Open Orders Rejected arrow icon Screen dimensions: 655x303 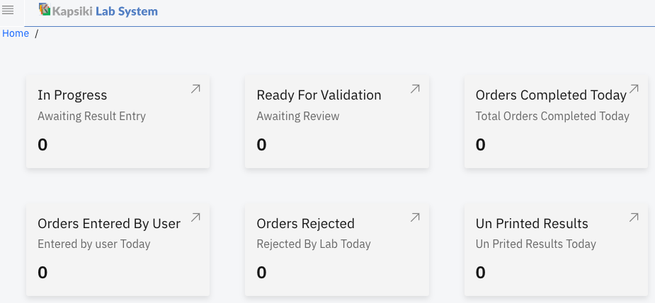[x=415, y=218]
